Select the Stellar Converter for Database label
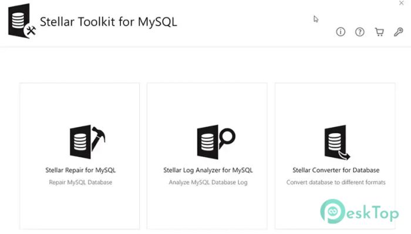Screen dimensions: 411x234 coord(336,170)
